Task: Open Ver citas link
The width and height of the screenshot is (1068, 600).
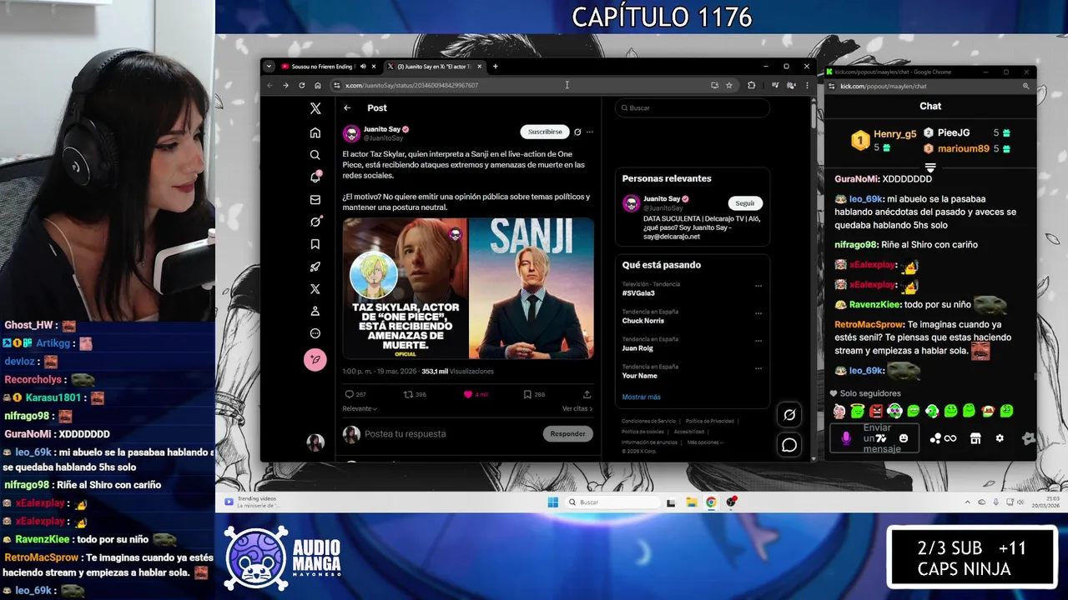Action: point(577,408)
